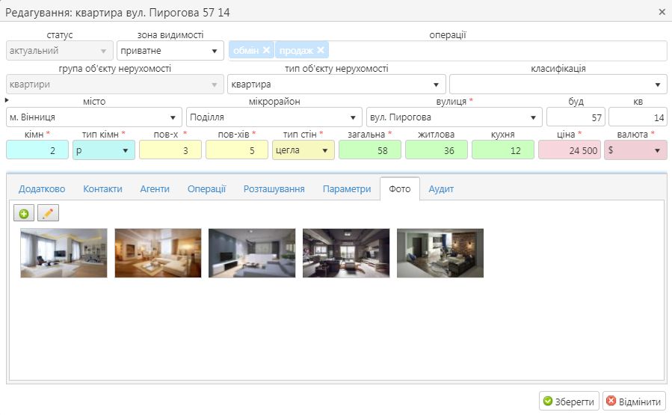Select the third photo with dark TV wall

[252, 253]
